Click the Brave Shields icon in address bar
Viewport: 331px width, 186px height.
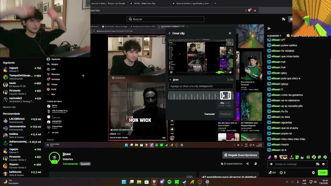click(249, 10)
